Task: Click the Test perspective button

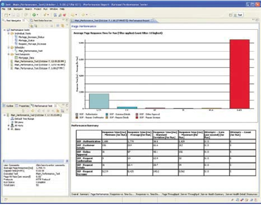Action: pos(238,15)
